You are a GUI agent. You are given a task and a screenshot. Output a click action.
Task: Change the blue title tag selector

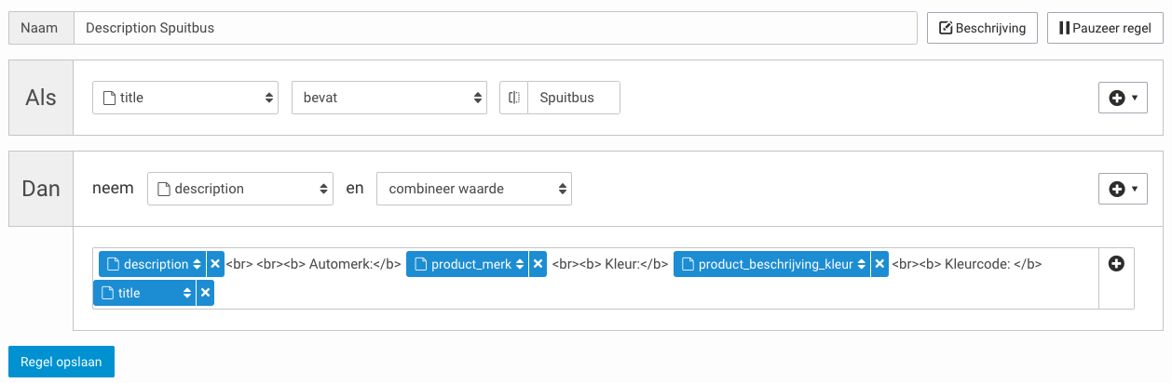pyautogui.click(x=145, y=293)
